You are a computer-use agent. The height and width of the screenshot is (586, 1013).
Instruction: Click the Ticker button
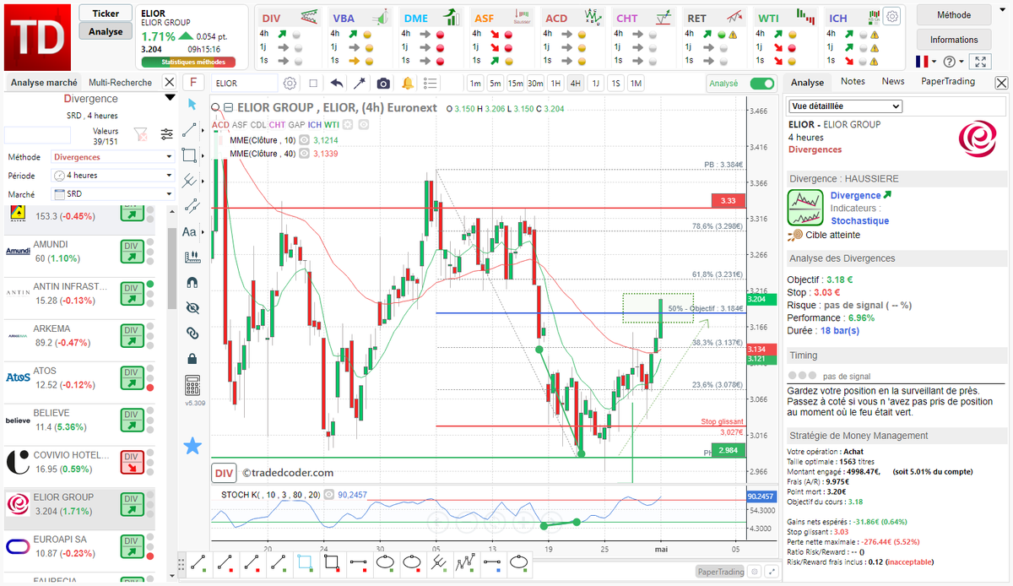pos(106,14)
